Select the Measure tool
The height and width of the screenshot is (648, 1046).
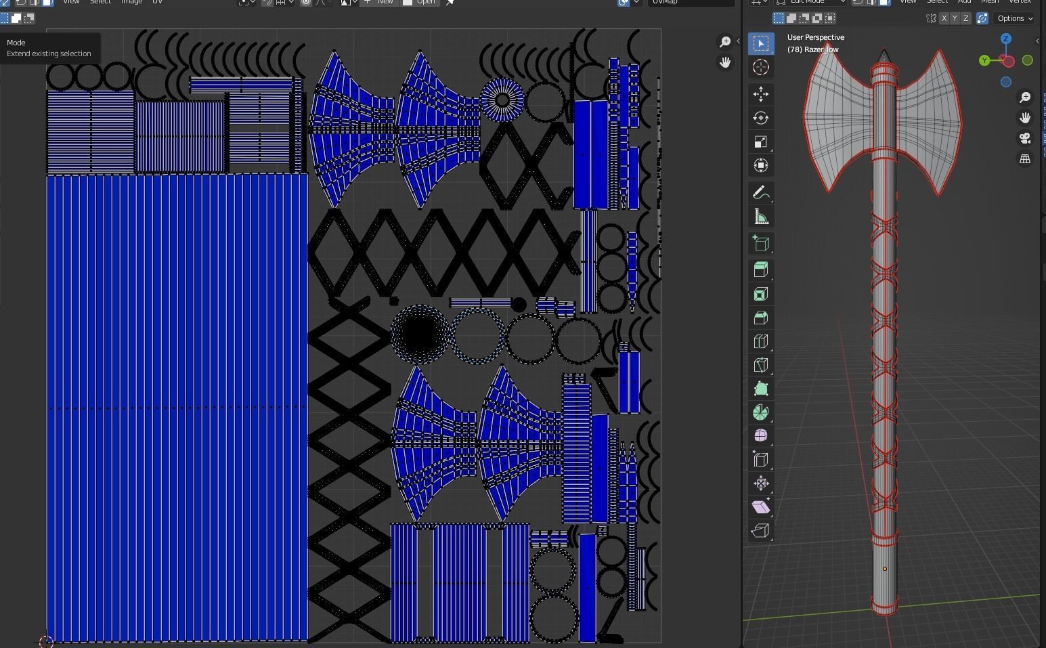pyautogui.click(x=761, y=217)
